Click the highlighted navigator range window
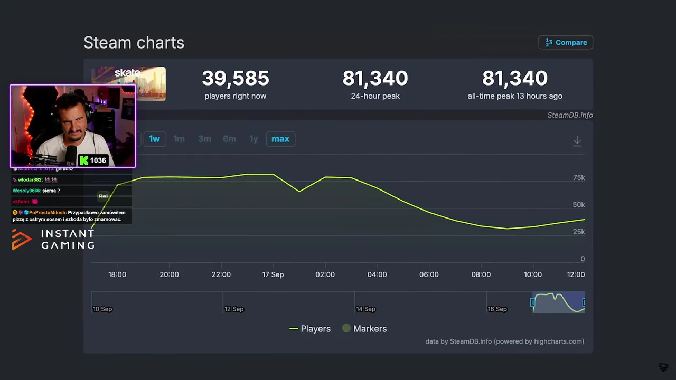Viewport: 676px width, 380px height. 559,302
